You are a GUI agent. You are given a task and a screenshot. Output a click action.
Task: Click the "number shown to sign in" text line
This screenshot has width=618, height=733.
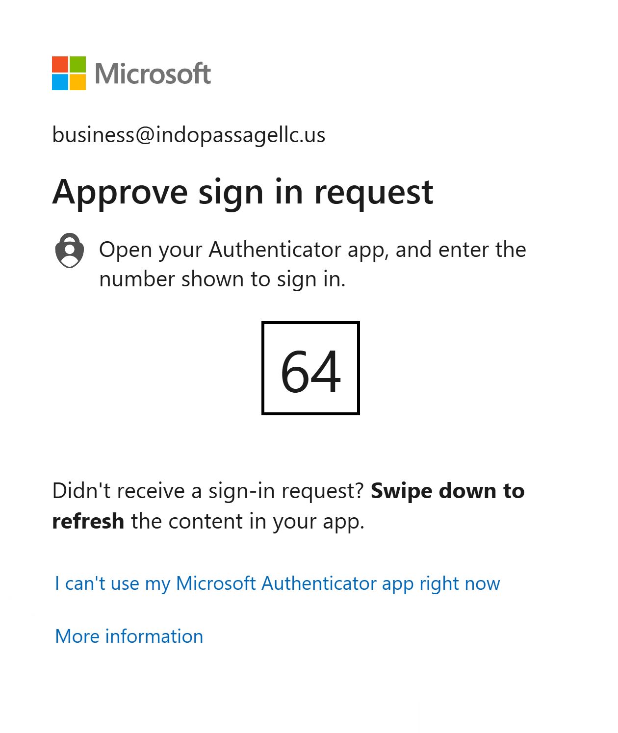click(222, 279)
